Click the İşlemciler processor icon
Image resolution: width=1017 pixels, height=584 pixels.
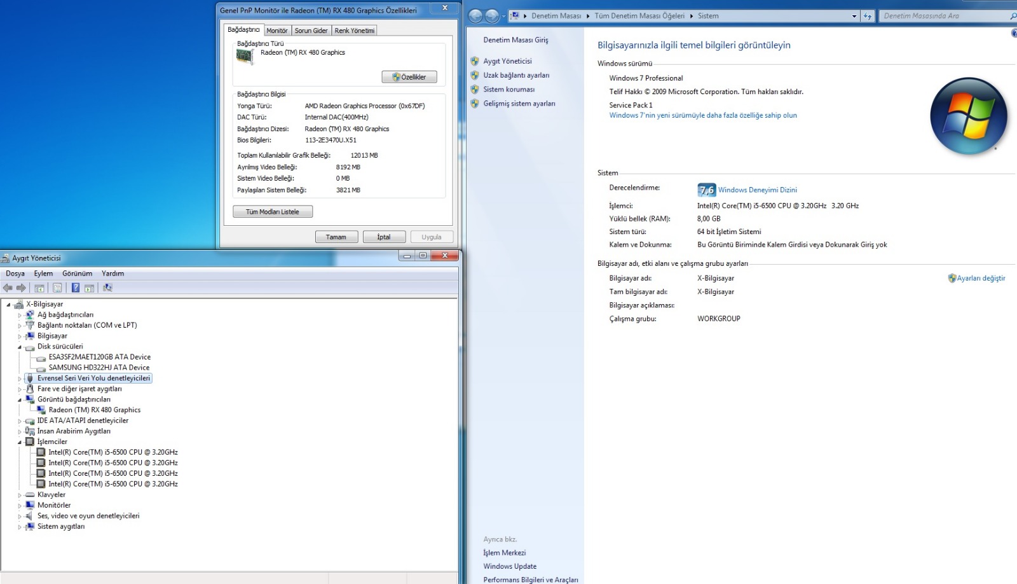(x=30, y=441)
